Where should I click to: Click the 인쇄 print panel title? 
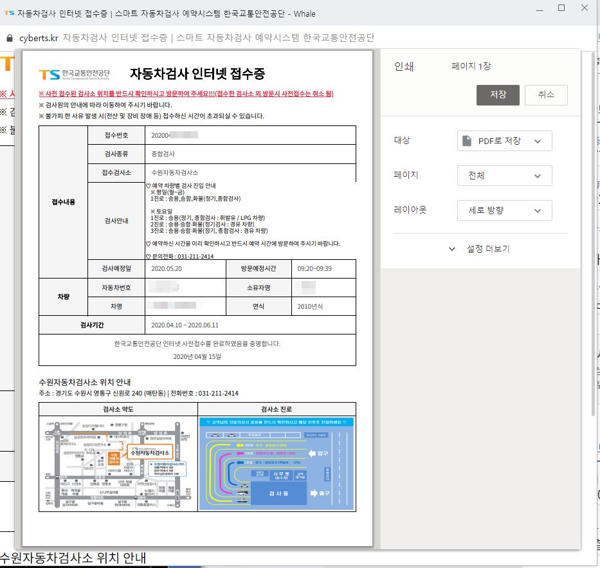click(x=404, y=67)
